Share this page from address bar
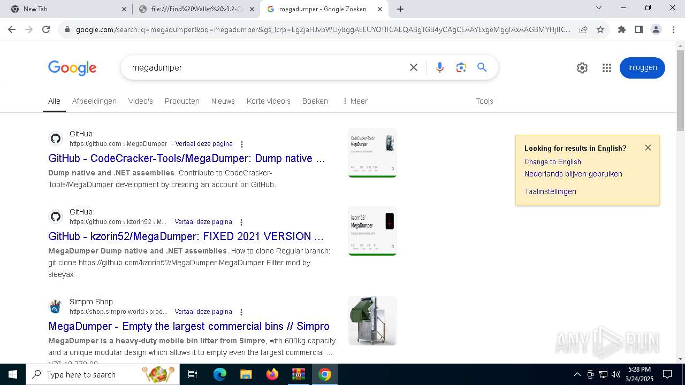685x385 pixels. 583,29
